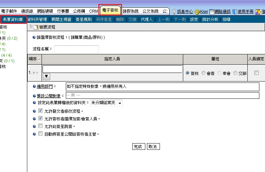
Task: Open the 指定人員 dropdown arrow button
Action: (x=47, y=77)
